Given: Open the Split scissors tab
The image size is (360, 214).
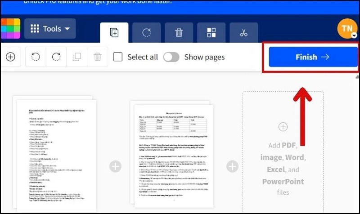Looking at the screenshot, I should point(243,33).
